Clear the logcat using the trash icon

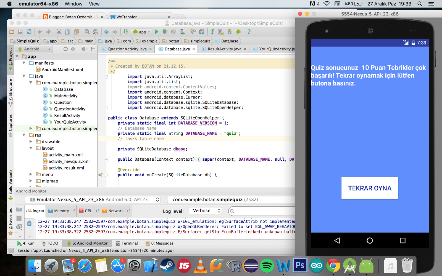point(29,224)
